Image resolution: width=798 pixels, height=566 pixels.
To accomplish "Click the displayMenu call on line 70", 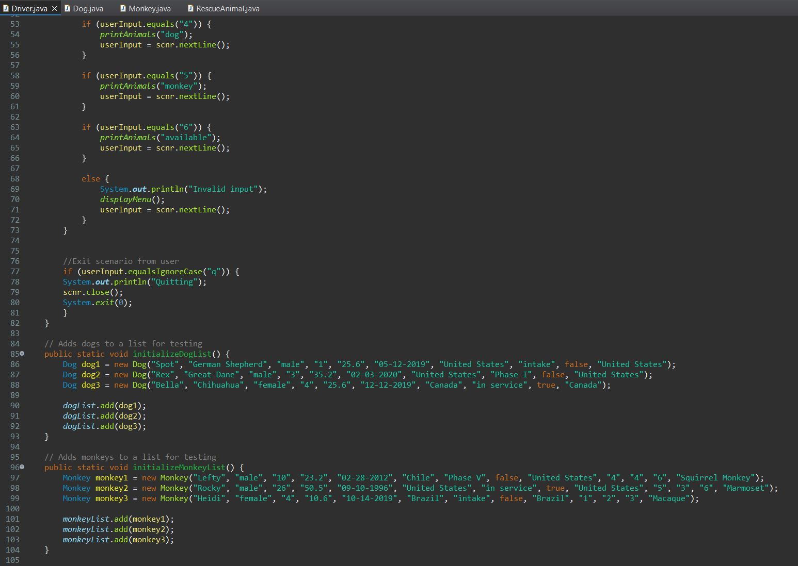I will point(125,199).
